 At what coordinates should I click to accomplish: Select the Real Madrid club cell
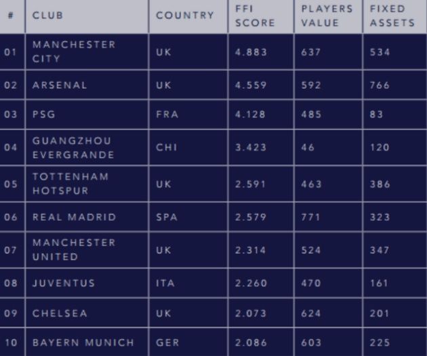tap(74, 217)
